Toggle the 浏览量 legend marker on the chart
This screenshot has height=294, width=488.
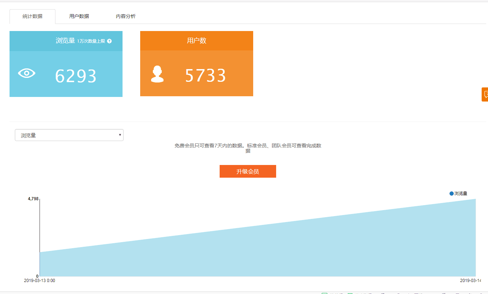click(x=451, y=194)
